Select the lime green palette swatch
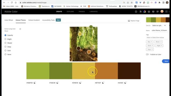The width and height of the screenshot is (171, 96). [x=38, y=71]
